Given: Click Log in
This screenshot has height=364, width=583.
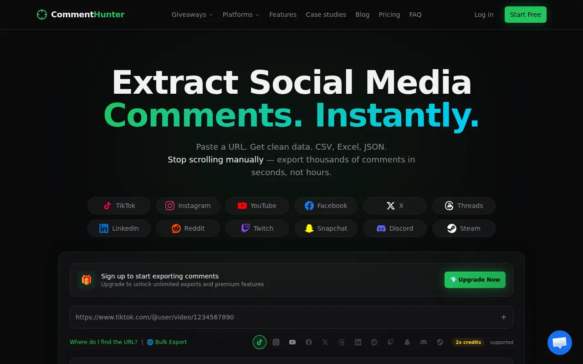Looking at the screenshot, I should (484, 15).
